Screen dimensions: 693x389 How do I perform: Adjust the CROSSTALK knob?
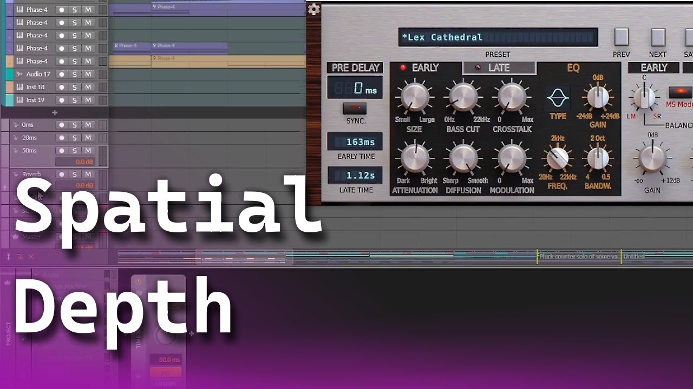click(512, 97)
